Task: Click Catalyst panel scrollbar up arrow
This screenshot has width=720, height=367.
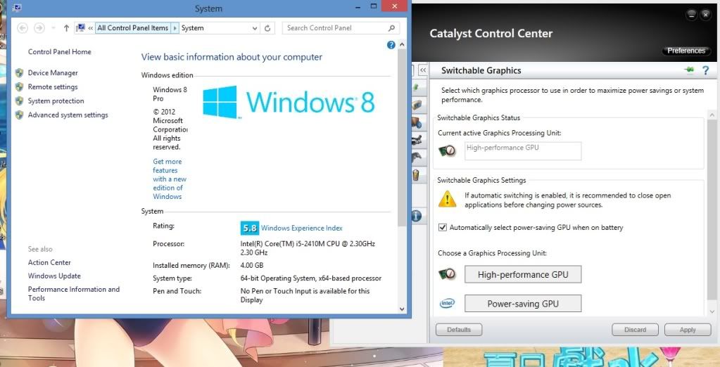Action: 712,115
